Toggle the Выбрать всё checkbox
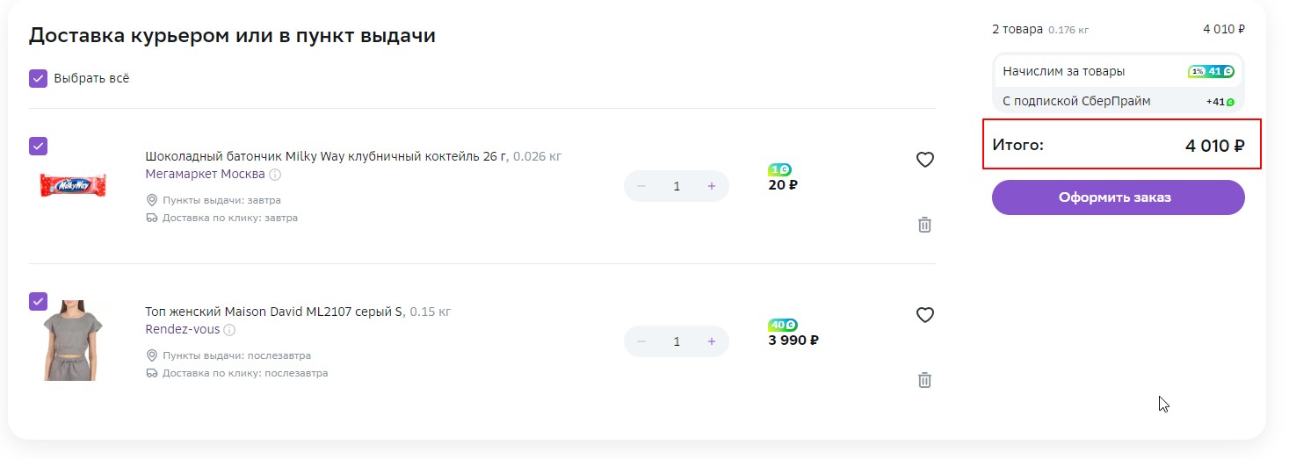 click(38, 79)
